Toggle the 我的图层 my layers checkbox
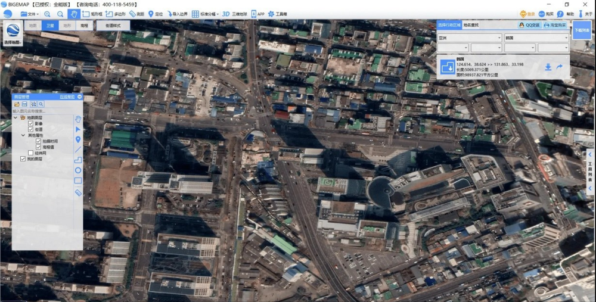 tap(23, 159)
